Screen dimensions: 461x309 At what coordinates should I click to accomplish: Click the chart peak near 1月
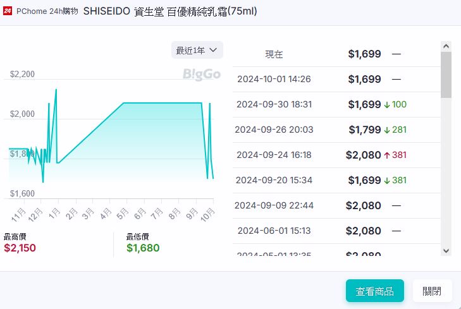[56, 90]
